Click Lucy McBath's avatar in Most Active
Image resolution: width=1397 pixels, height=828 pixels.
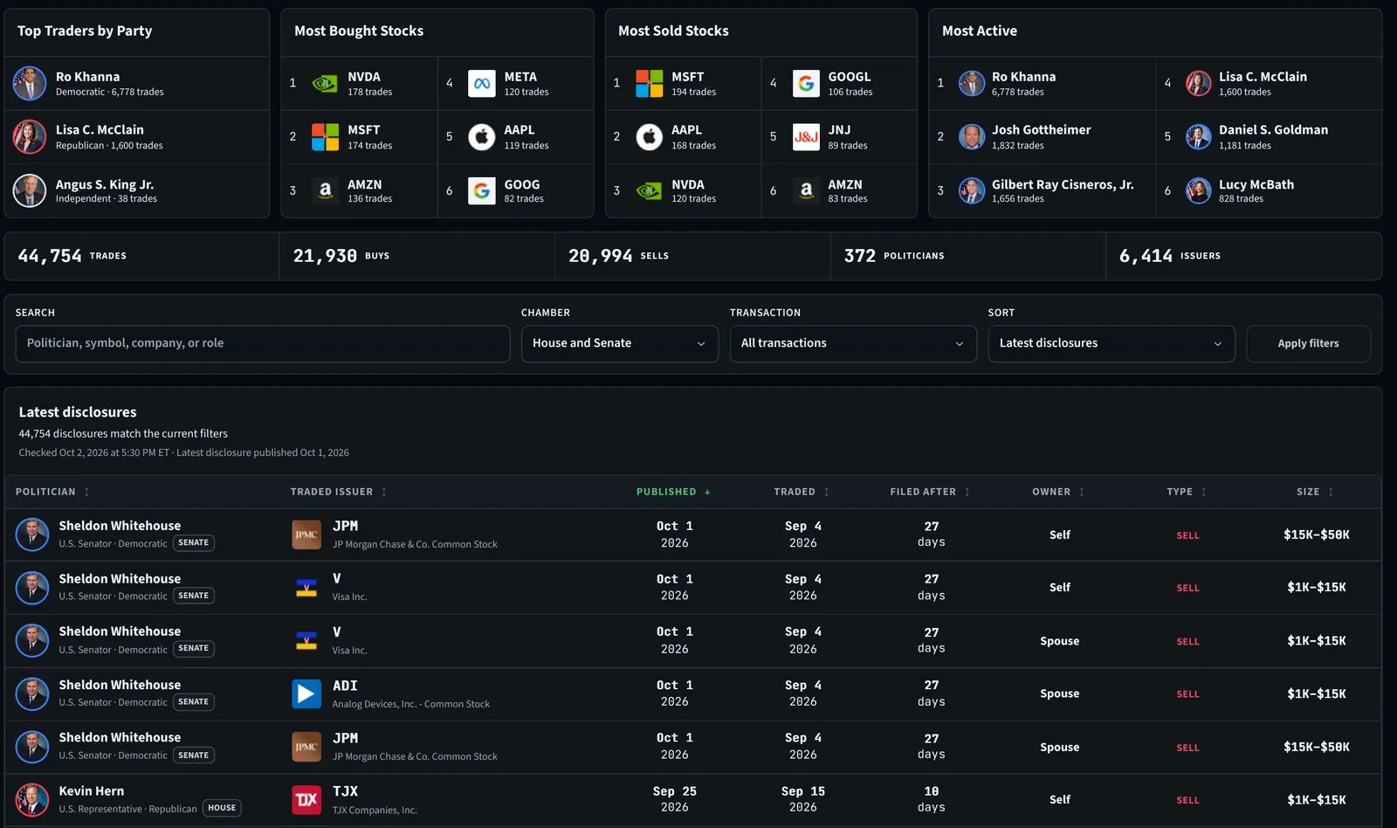pos(1199,190)
